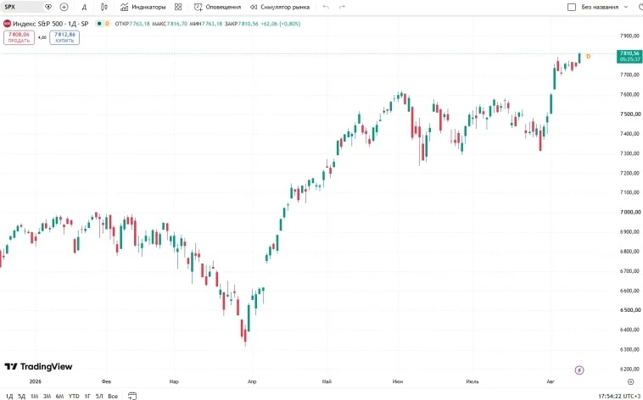The width and height of the screenshot is (643, 400).
Task: Open the candlestick chart type selector
Action: pyautogui.click(x=104, y=7)
